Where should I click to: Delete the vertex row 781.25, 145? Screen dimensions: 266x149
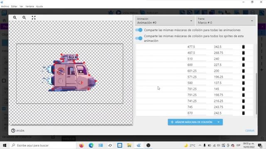(243, 89)
